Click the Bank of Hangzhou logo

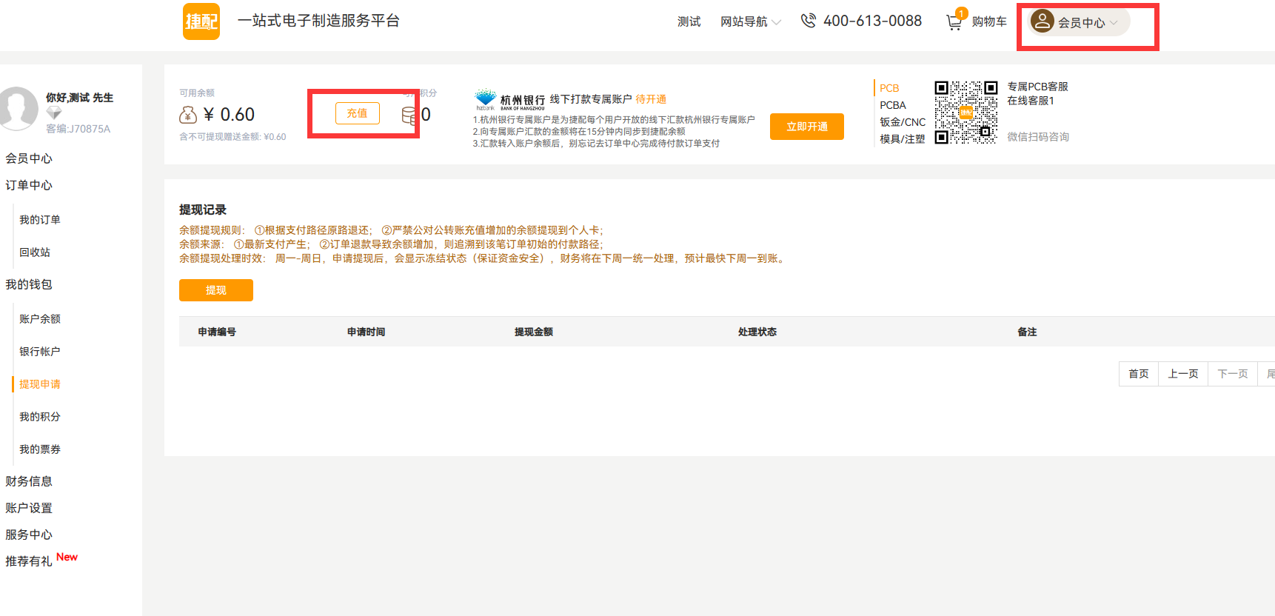[486, 99]
